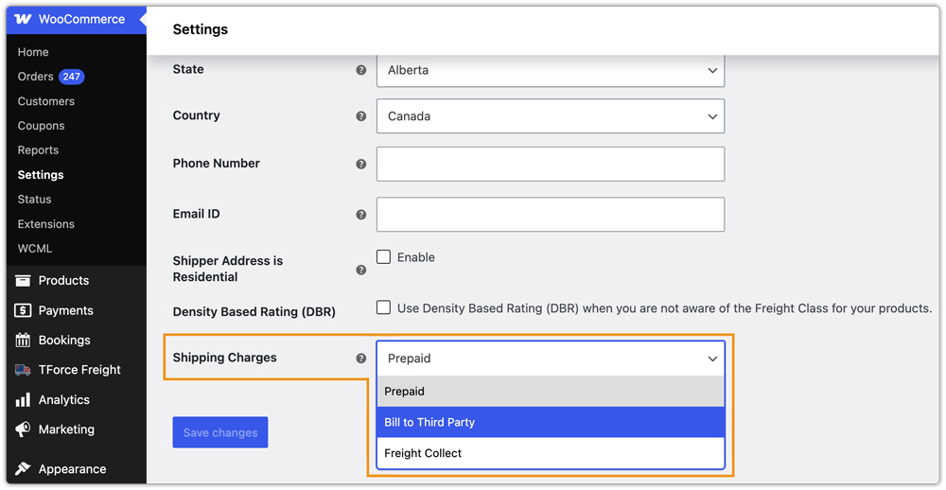Click the "Shipping Charges" field label
946x490 pixels.
[x=224, y=358]
